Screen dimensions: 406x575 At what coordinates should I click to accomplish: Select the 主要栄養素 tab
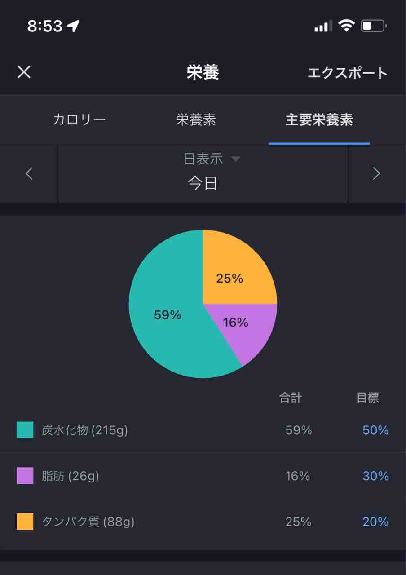(319, 119)
